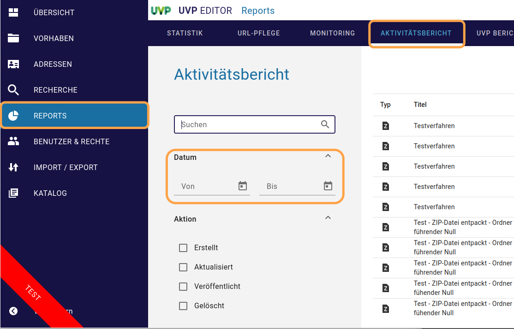
Task: Click the ZIP icon next to the first Testverfahren
Action: tap(385, 125)
